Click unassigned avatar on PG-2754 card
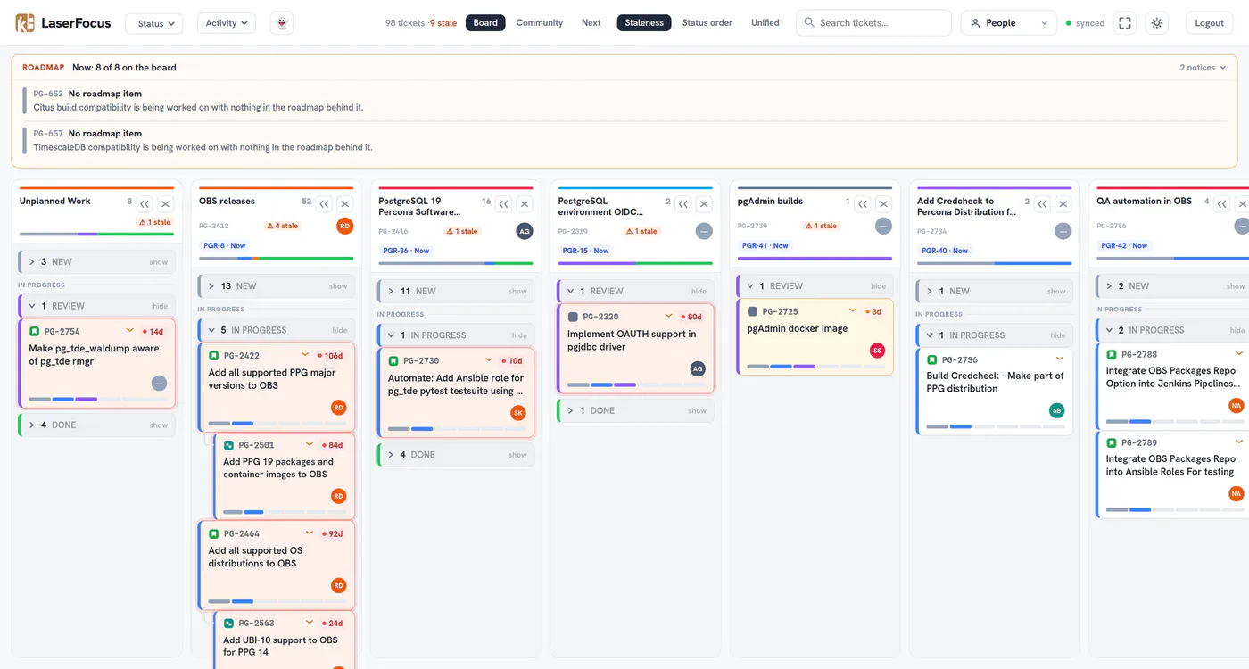Image resolution: width=1249 pixels, height=669 pixels. coord(159,384)
